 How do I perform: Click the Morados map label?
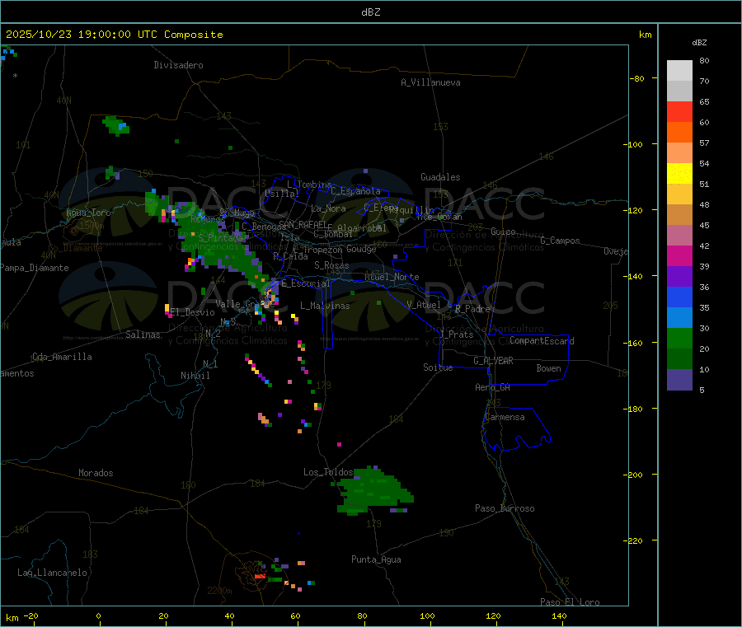[x=96, y=473]
